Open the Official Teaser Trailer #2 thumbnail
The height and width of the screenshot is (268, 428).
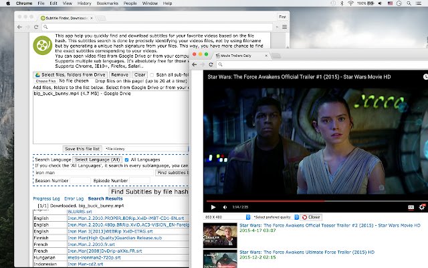tap(220, 235)
